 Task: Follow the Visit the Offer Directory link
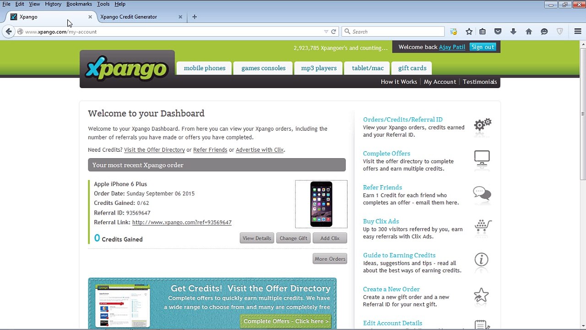point(154,150)
